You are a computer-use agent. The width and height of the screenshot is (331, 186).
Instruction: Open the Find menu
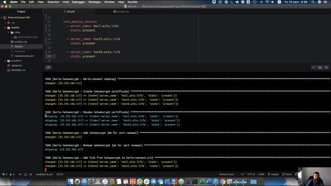tap(66, 2)
